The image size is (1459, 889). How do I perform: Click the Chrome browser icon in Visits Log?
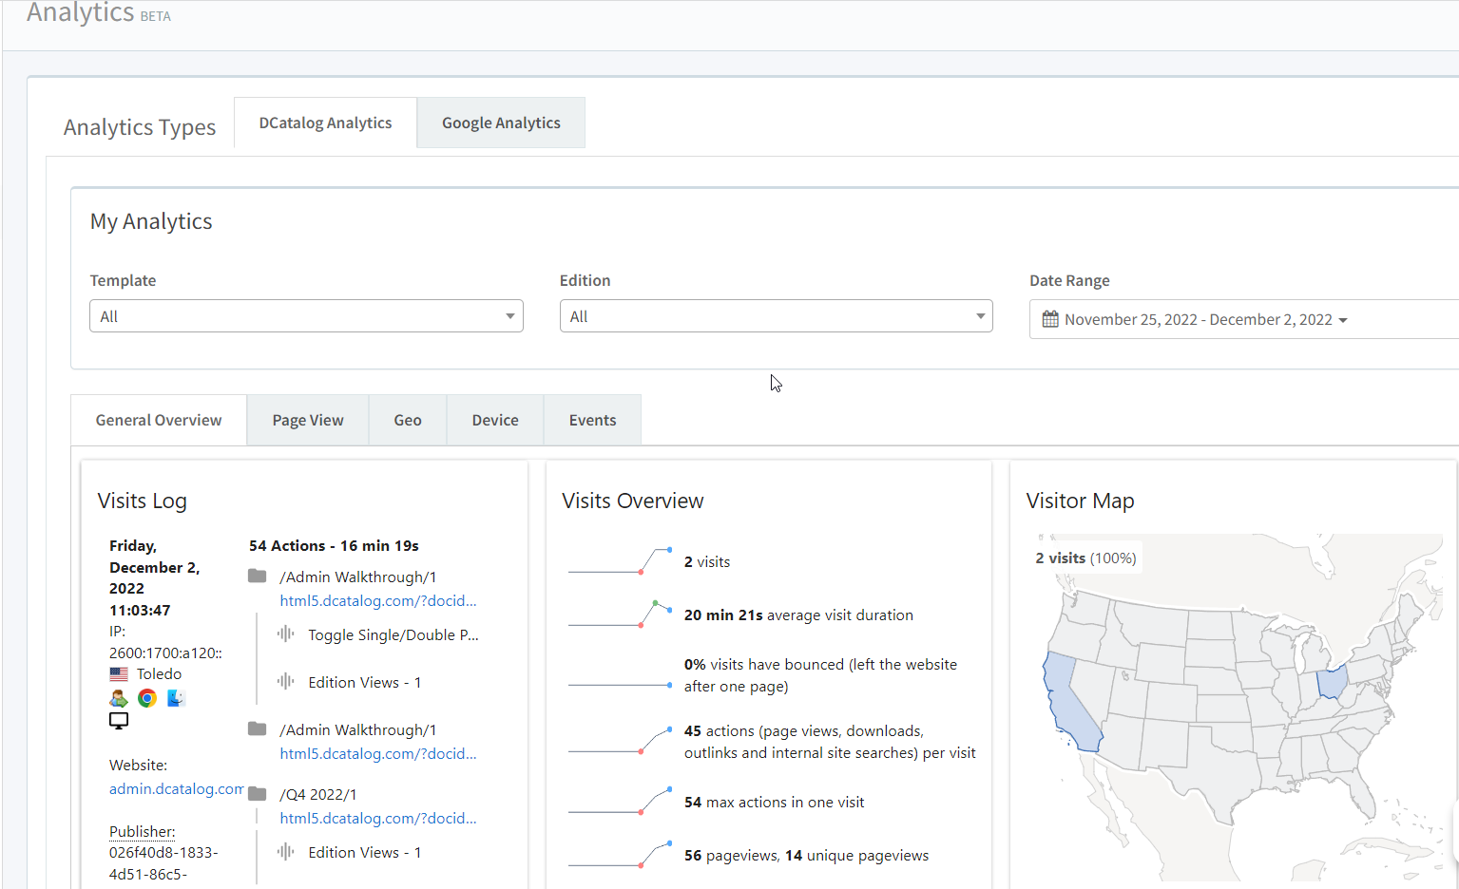(x=147, y=698)
